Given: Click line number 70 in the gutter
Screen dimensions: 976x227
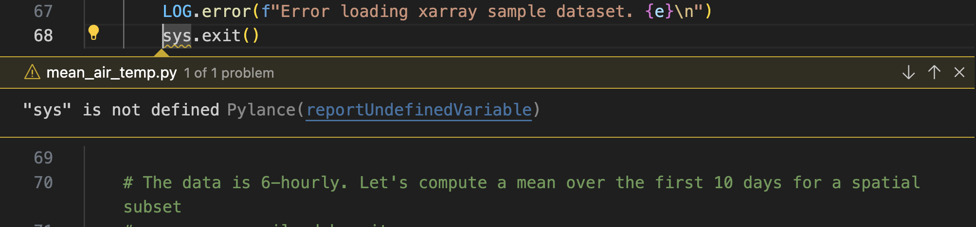Looking at the screenshot, I should (43, 182).
